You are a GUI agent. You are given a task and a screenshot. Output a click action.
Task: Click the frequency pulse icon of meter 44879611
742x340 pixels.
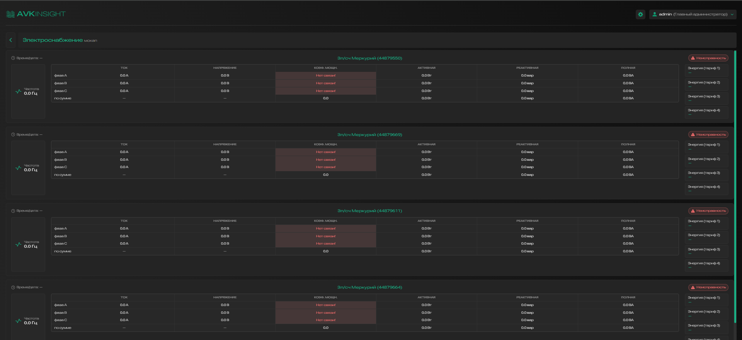pos(18,244)
